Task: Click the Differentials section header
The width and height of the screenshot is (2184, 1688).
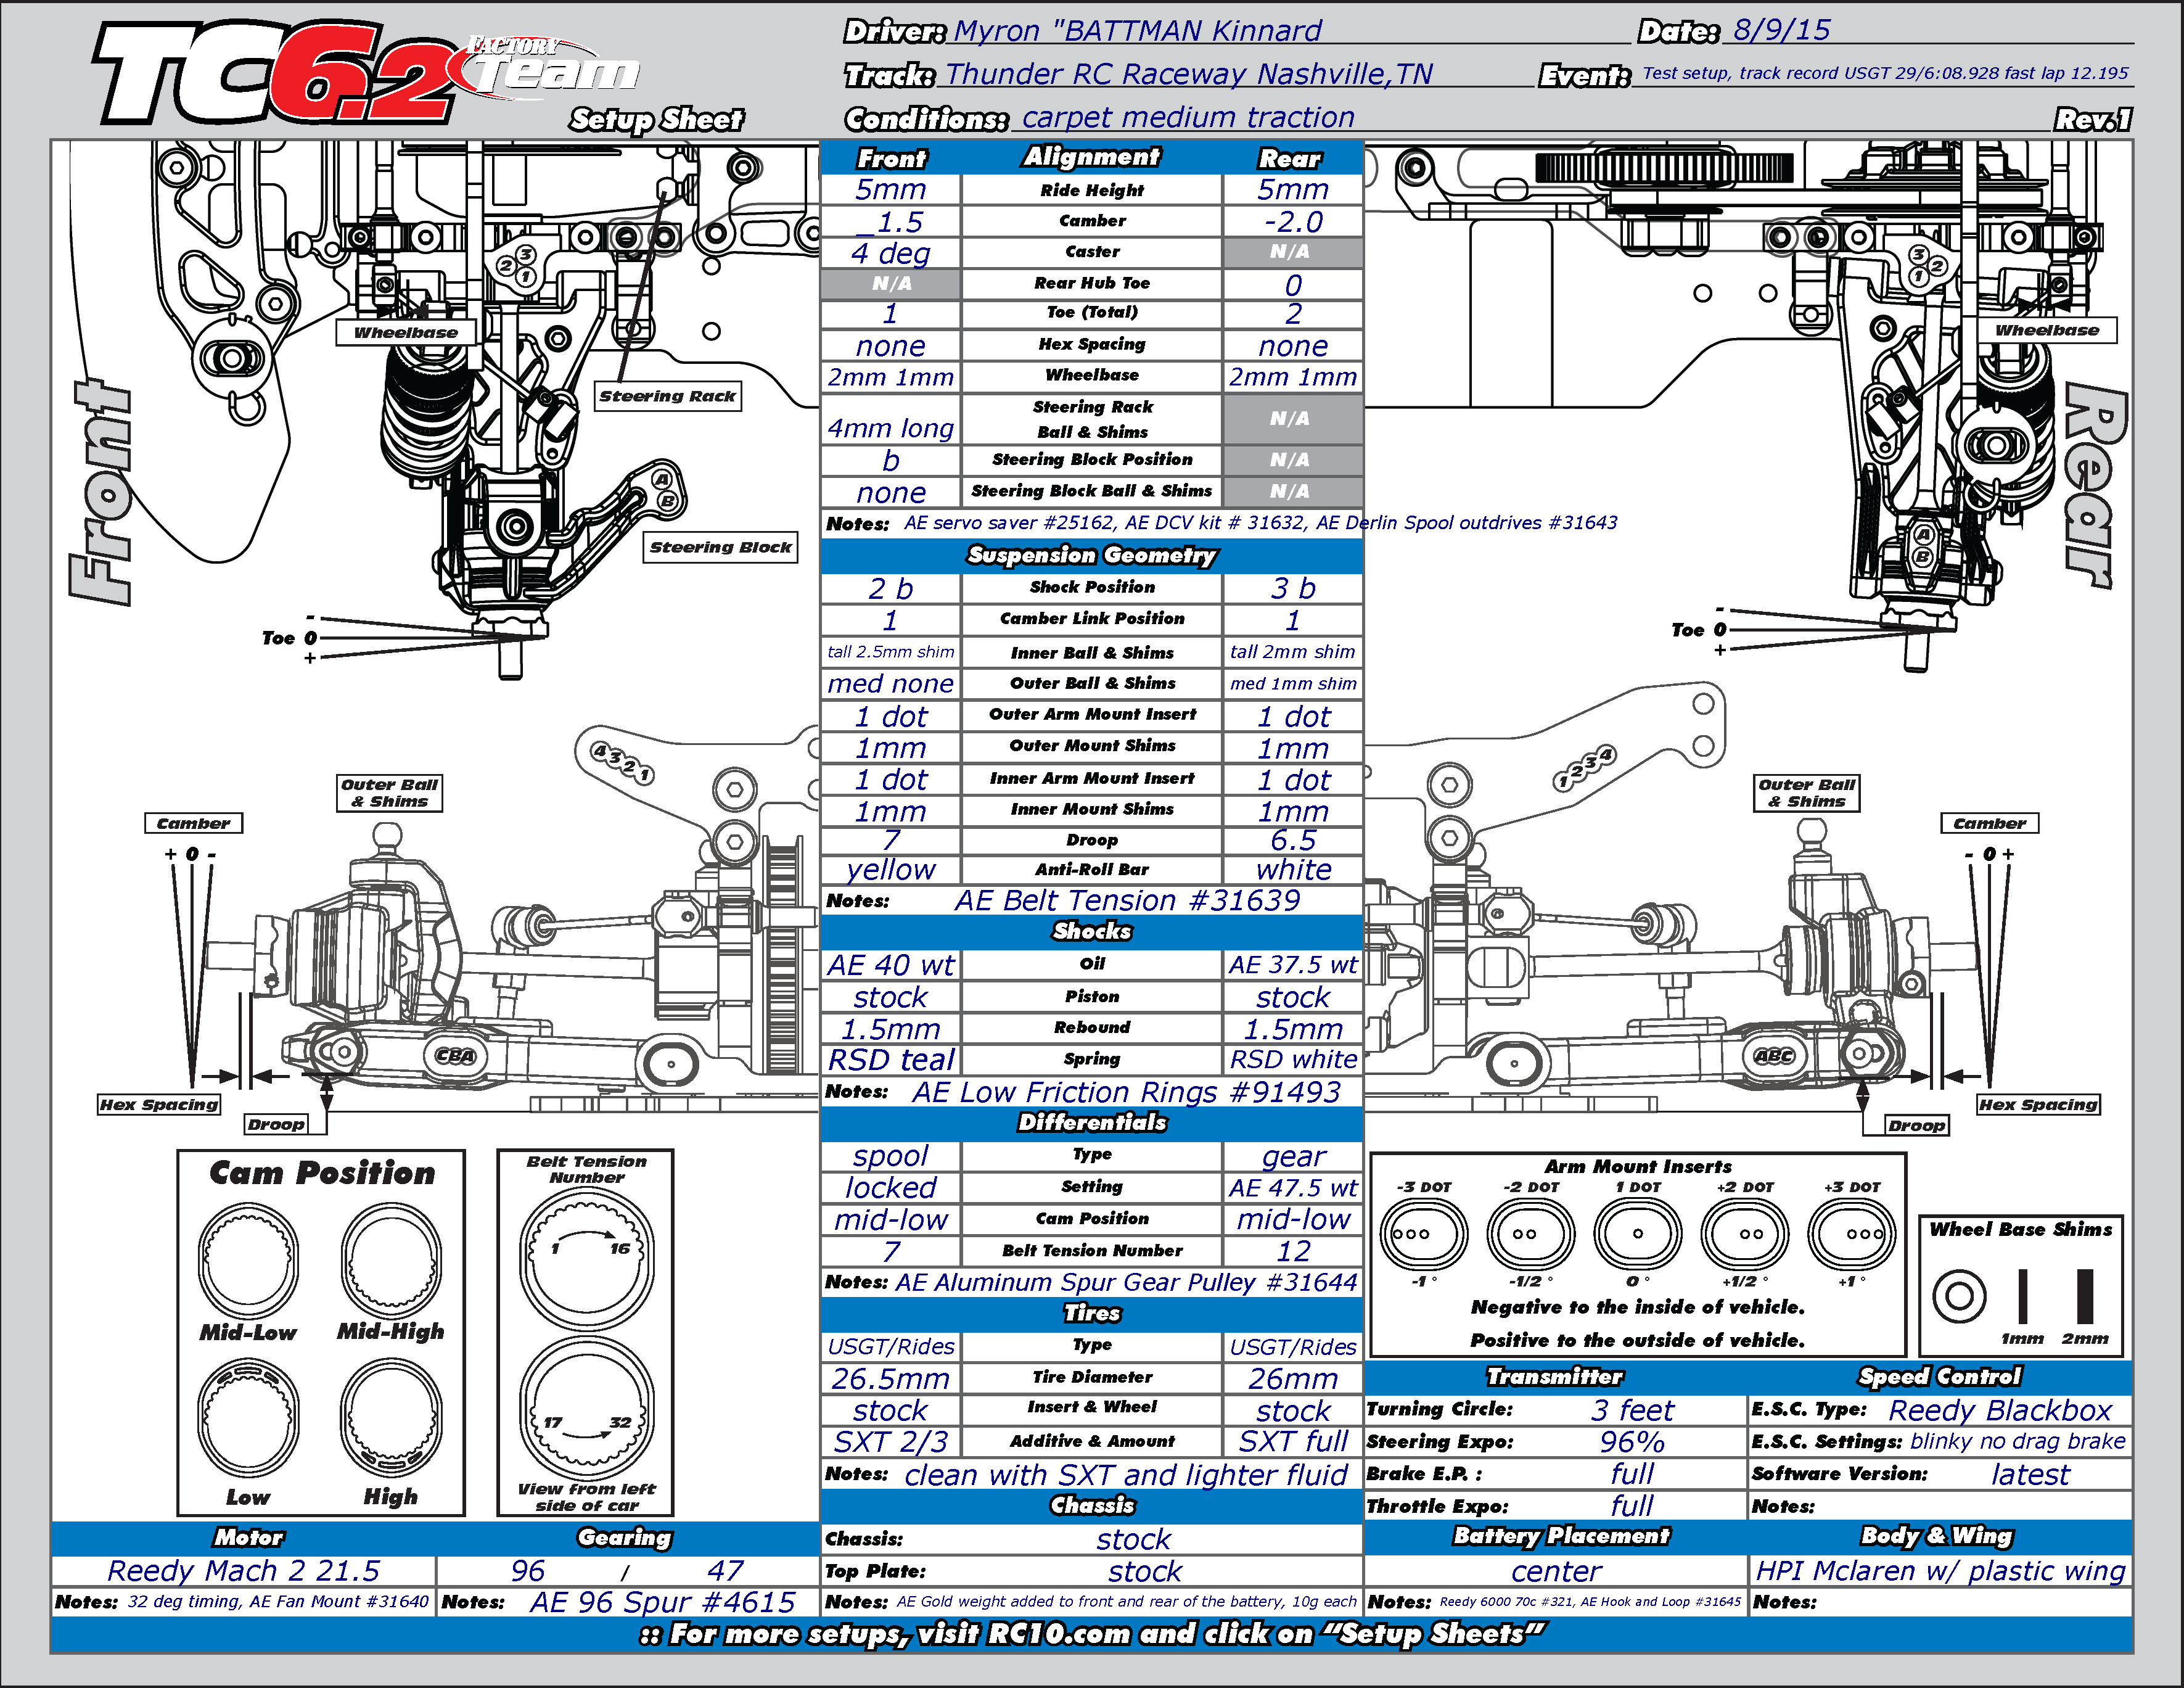Action: pyautogui.click(x=1092, y=1122)
